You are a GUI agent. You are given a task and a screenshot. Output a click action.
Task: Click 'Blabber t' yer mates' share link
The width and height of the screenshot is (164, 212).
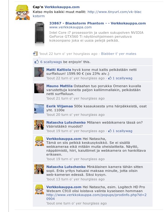click(x=119, y=54)
